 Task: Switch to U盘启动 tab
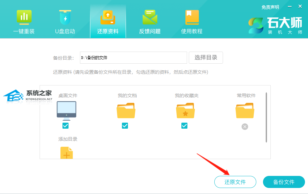(65, 22)
